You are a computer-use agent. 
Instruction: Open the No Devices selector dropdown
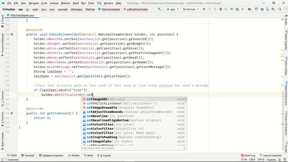191,9
